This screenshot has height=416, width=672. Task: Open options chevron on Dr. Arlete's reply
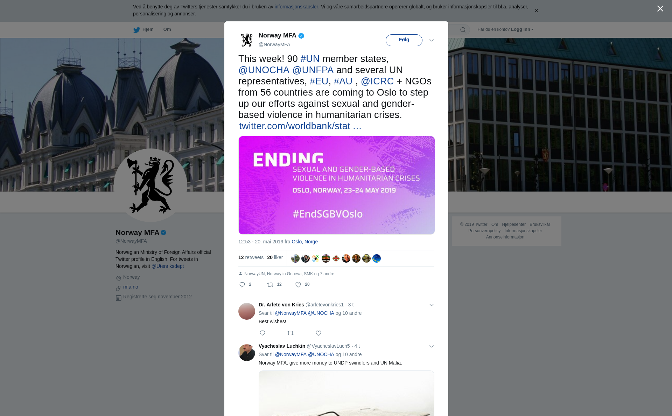[432, 305]
